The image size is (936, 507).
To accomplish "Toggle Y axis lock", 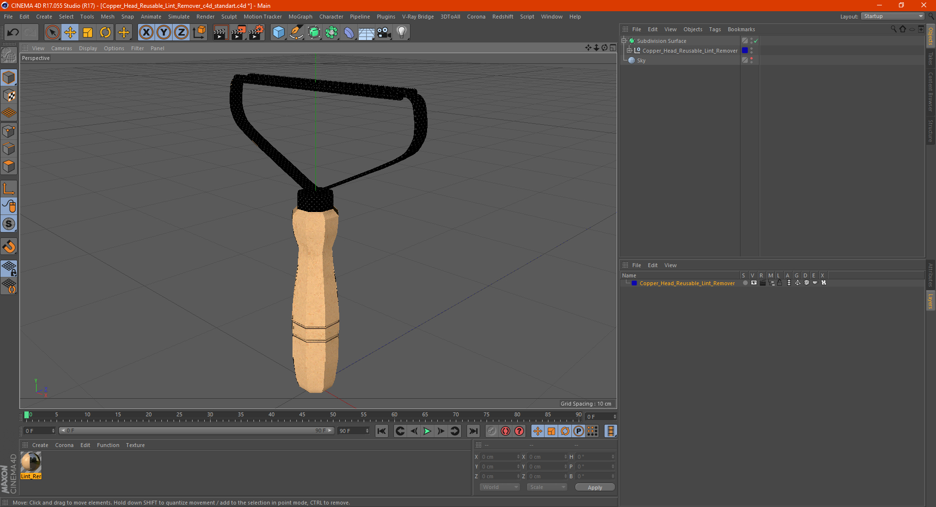I will (x=164, y=33).
